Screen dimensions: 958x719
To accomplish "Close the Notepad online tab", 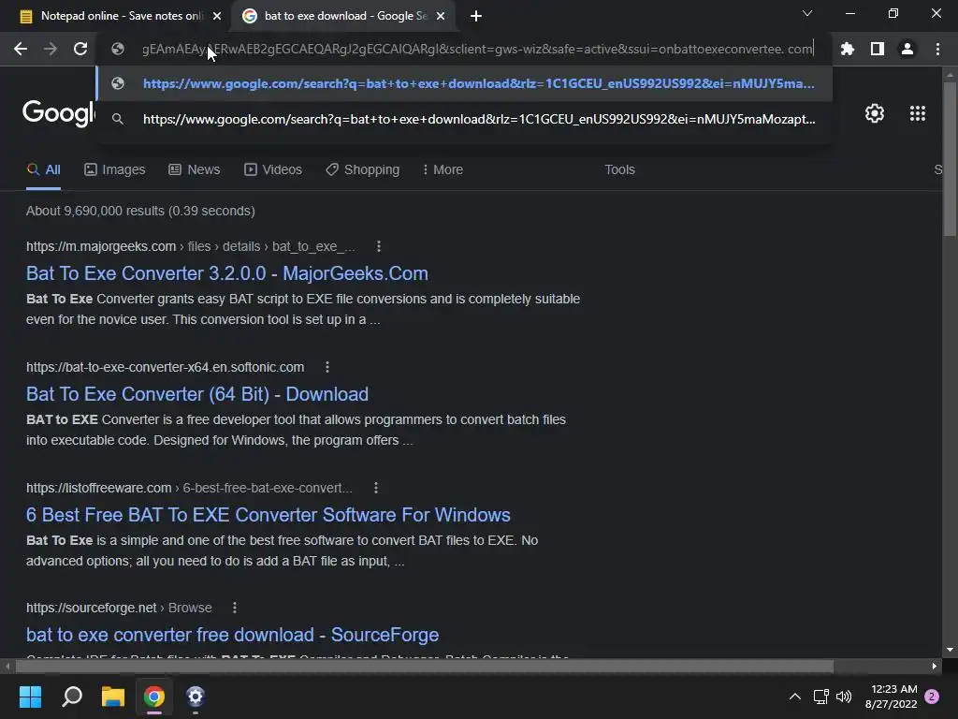I will pos(217,16).
